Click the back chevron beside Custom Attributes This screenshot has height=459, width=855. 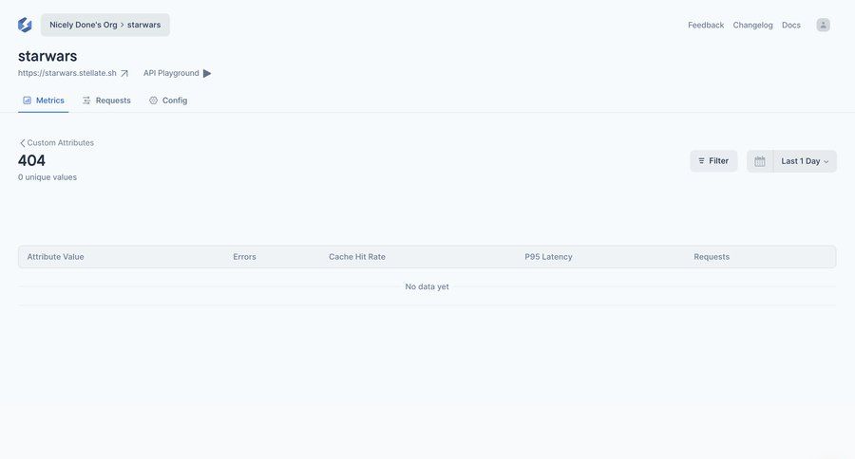[22, 143]
